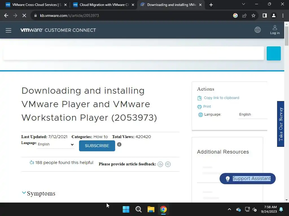Click the scrollbar down arrow
The image size is (289, 216).
(286, 200)
